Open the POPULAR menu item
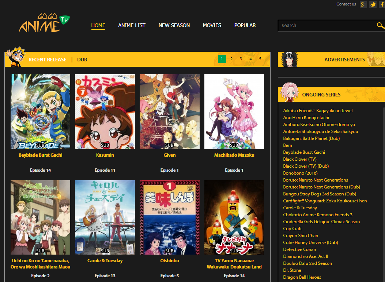The image size is (385, 282). click(245, 25)
